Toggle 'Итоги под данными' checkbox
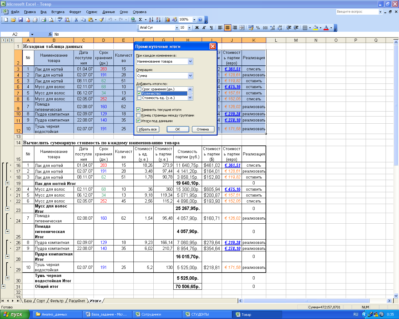The width and height of the screenshot is (399, 319). (x=138, y=121)
